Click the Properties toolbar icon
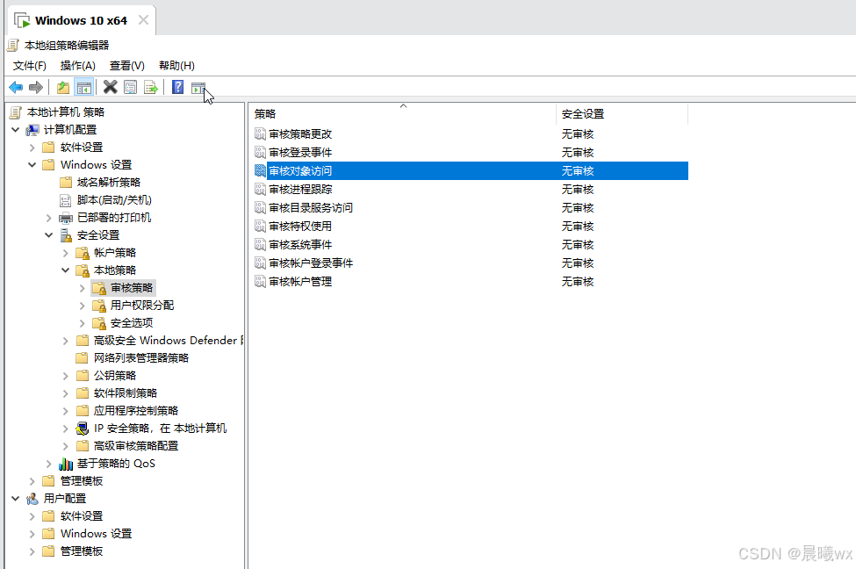856x569 pixels. point(131,88)
